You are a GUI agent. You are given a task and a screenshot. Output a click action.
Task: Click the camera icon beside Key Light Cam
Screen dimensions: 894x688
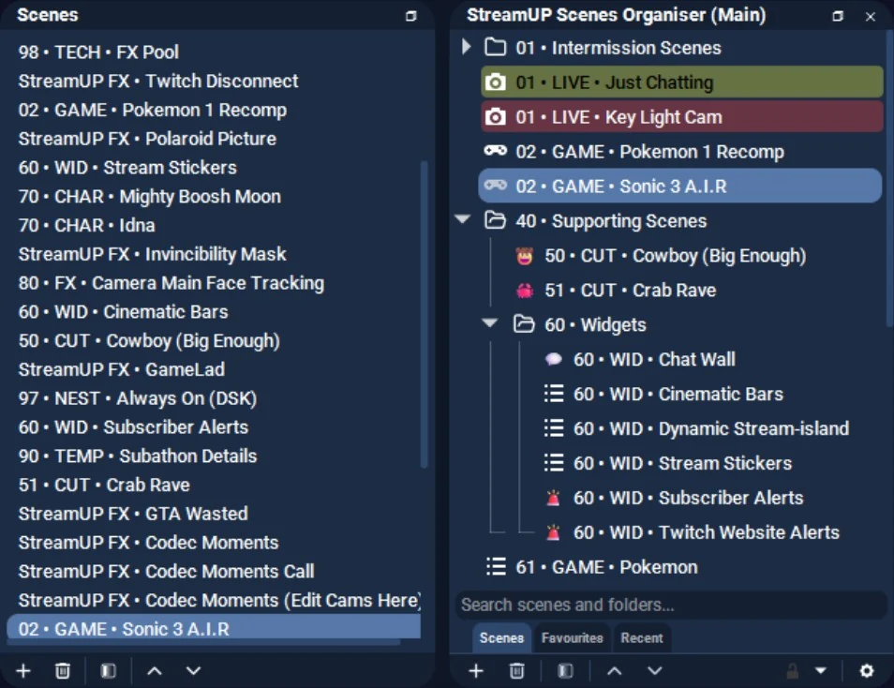495,117
